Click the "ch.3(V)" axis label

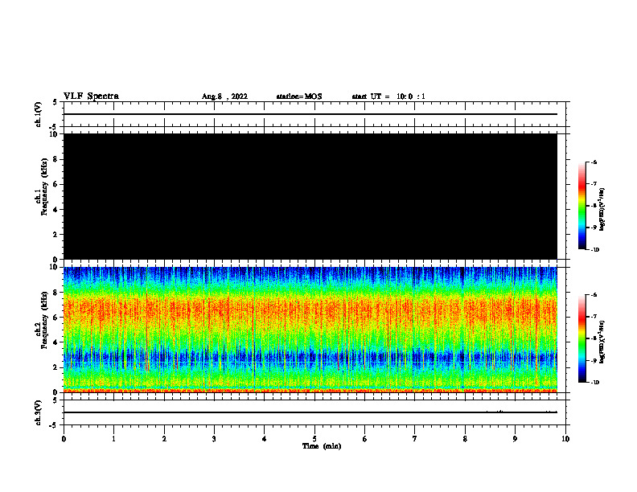coord(38,412)
